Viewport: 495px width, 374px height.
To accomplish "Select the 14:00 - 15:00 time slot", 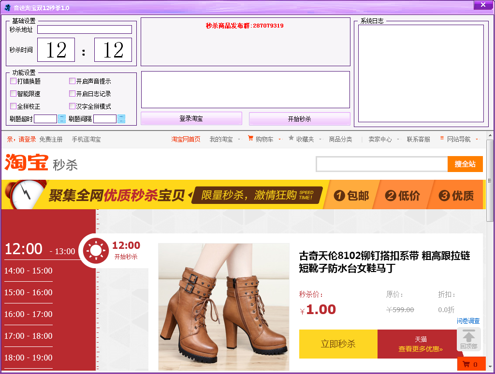I will click(29, 271).
